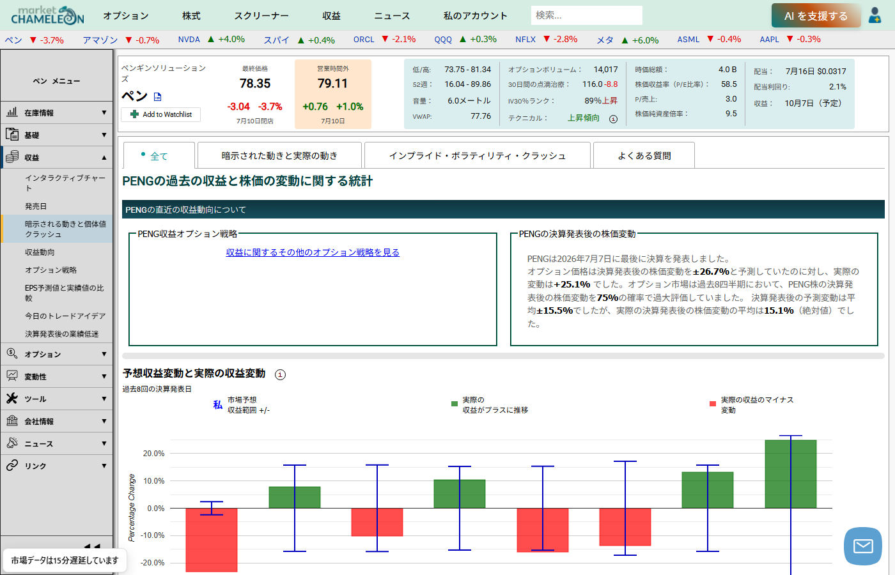This screenshot has height=575, width=895.
Task: Click the NFLX ticker in the ticker bar
Action: [x=525, y=40]
